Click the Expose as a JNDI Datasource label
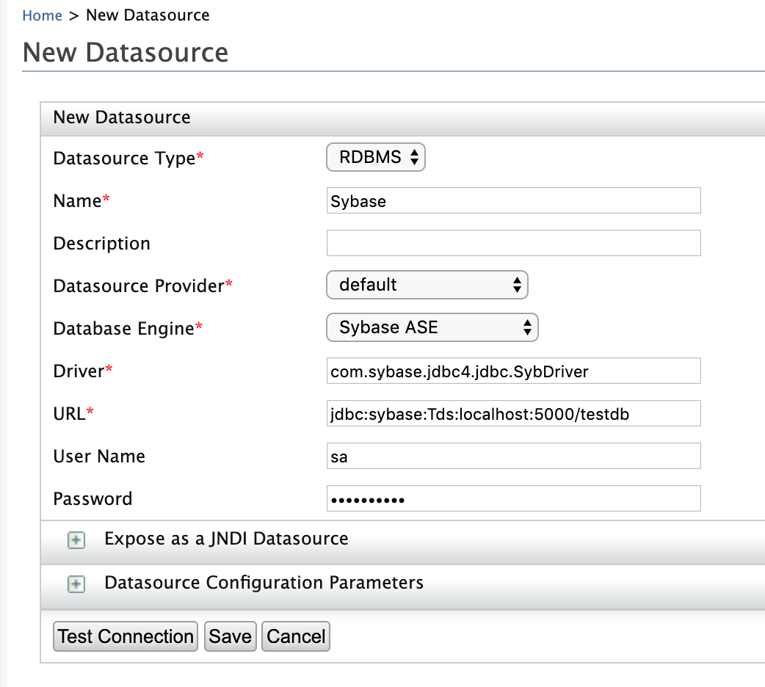The height and width of the screenshot is (687, 765). click(226, 539)
